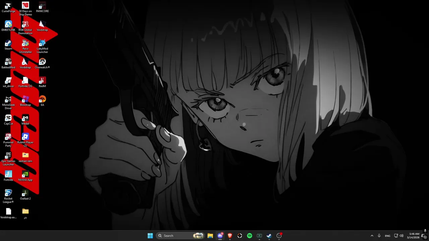Launch Brave browser from the taskbar
This screenshot has height=241, width=429.
pos(230,236)
